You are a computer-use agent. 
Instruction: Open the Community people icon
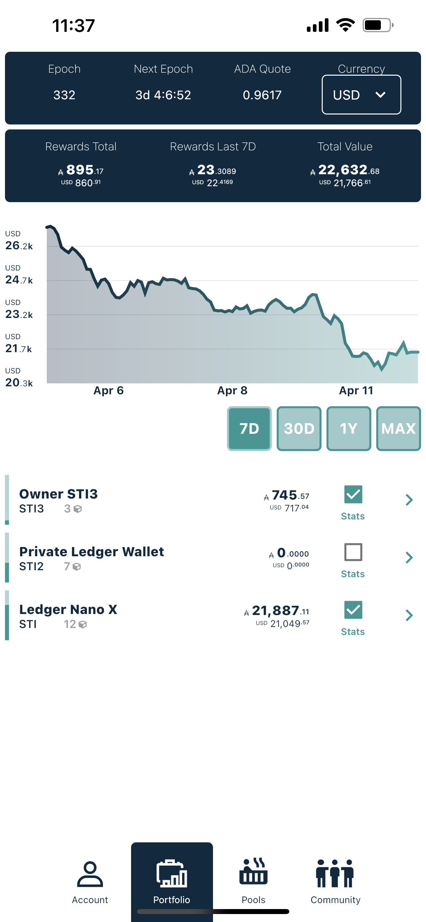(335, 873)
